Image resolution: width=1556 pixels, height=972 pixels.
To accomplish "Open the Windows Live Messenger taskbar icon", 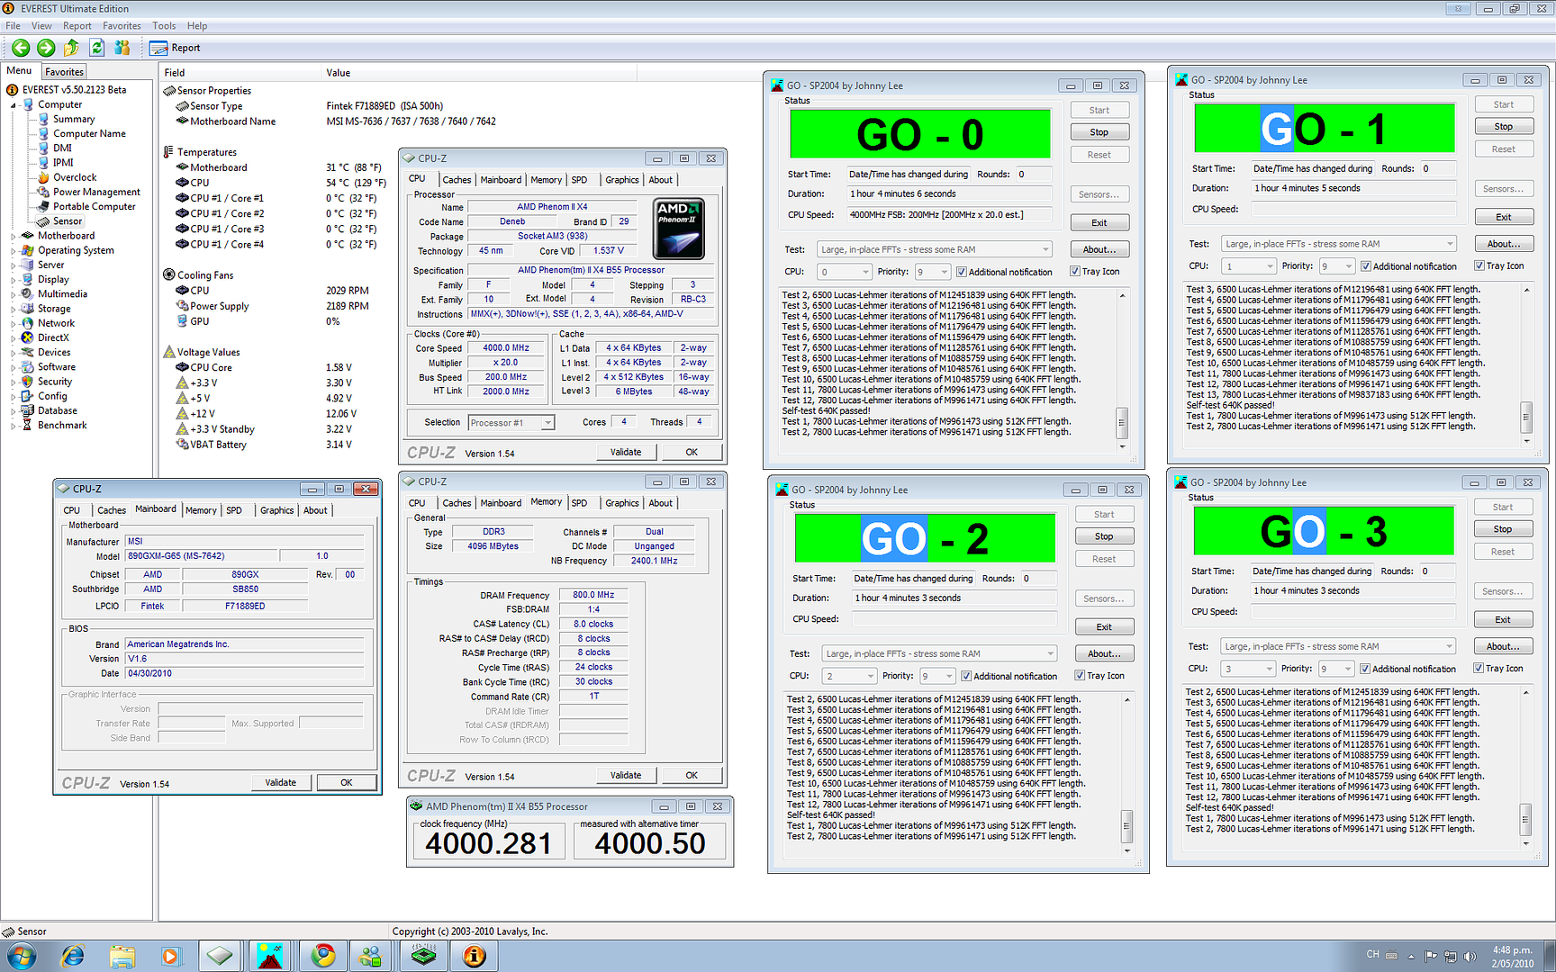I will tap(371, 956).
